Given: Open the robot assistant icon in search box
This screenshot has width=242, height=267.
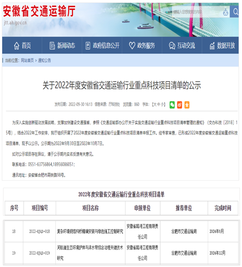Looking at the screenshot, I should (x=225, y=12).
